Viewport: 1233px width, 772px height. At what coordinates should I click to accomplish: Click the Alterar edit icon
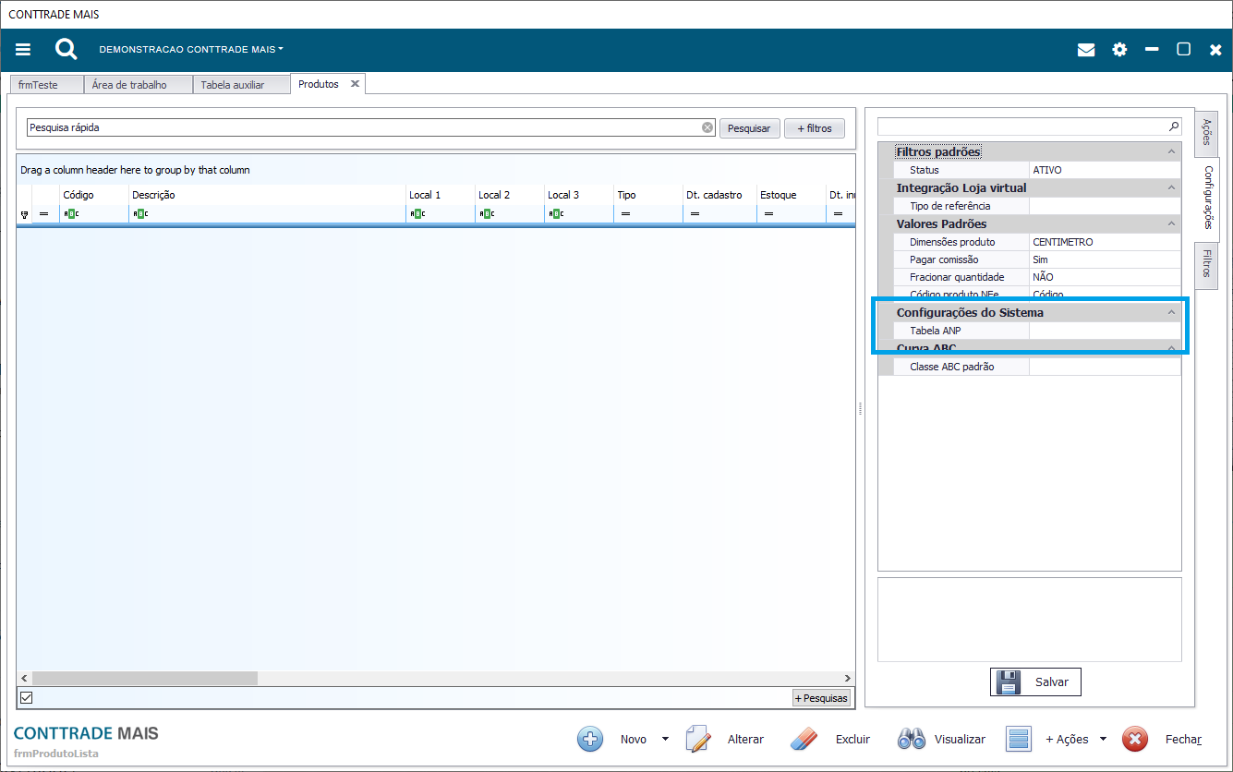click(x=698, y=739)
